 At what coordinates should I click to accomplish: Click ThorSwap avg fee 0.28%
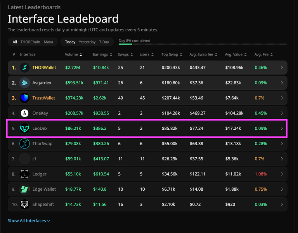pyautogui.click(x=261, y=144)
